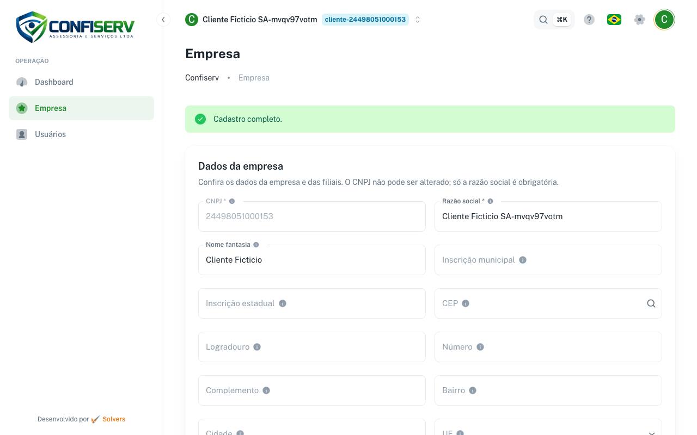This screenshot has width=697, height=435.
Task: Click the info icon next to CEP
Action: (466, 303)
